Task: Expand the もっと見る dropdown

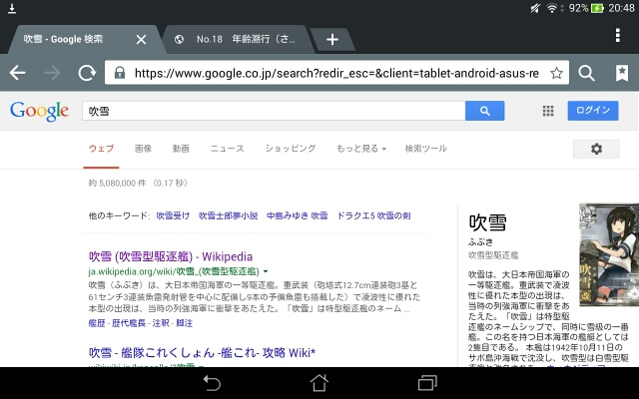Action: [359, 149]
